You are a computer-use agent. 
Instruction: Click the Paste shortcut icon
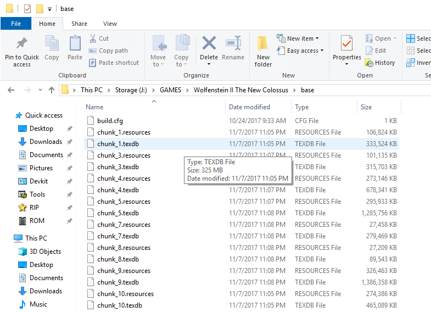click(x=92, y=63)
